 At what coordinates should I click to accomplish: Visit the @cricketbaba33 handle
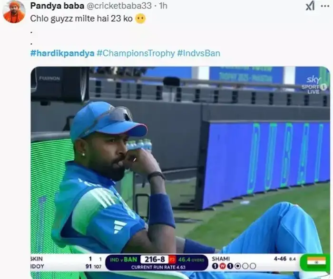click(x=119, y=6)
